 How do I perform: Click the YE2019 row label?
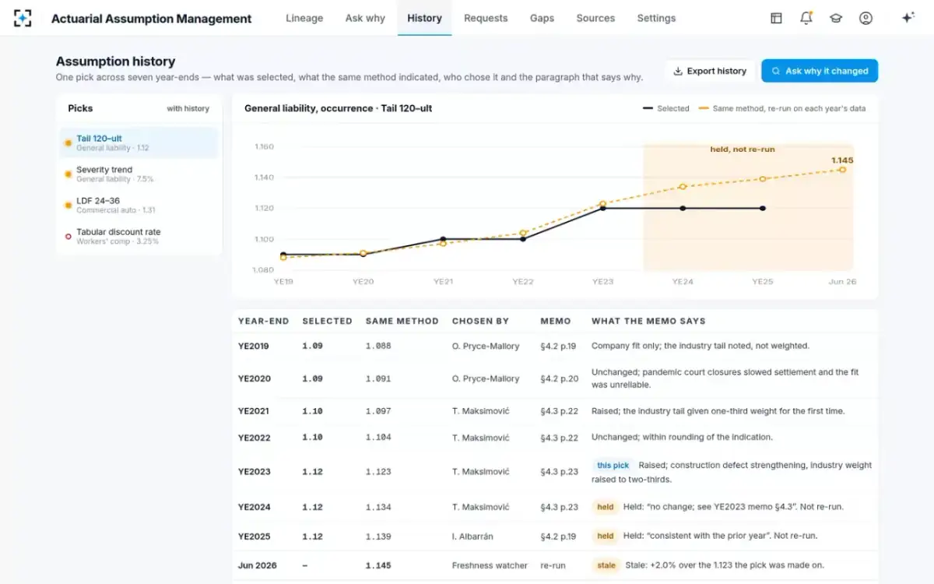[x=254, y=346]
